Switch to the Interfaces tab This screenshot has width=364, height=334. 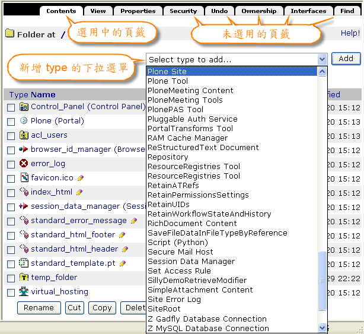point(308,11)
